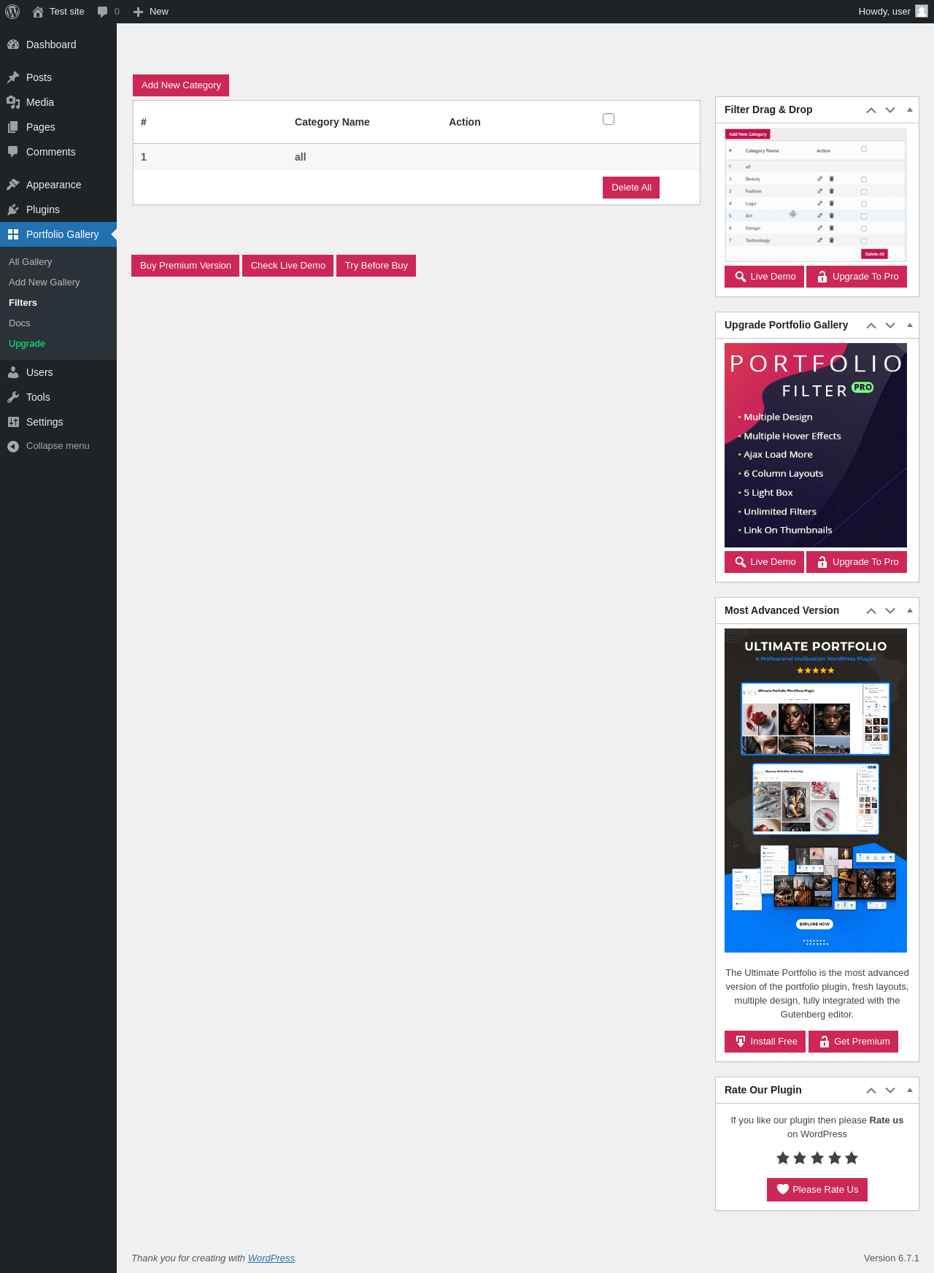This screenshot has width=934, height=1273.
Task: Click the Category Name column header
Action: click(x=332, y=122)
